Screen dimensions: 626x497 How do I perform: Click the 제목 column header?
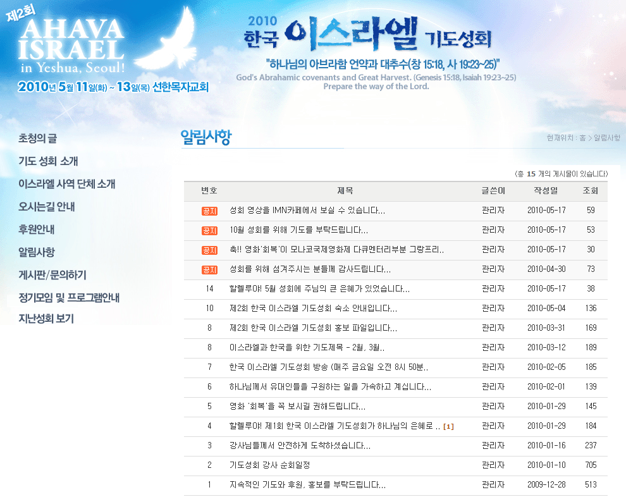(x=345, y=191)
